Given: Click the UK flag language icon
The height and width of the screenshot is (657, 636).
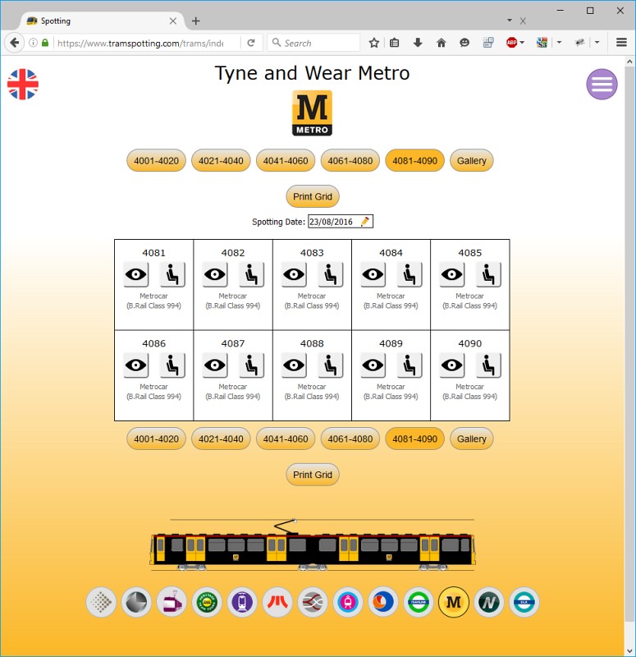Looking at the screenshot, I should pyautogui.click(x=23, y=85).
